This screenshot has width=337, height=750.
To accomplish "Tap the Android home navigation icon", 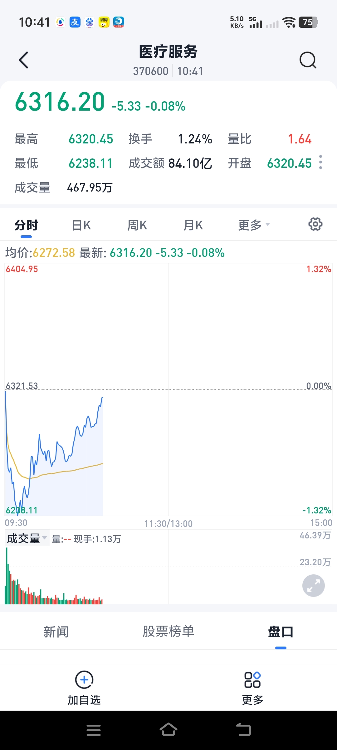I will (168, 730).
